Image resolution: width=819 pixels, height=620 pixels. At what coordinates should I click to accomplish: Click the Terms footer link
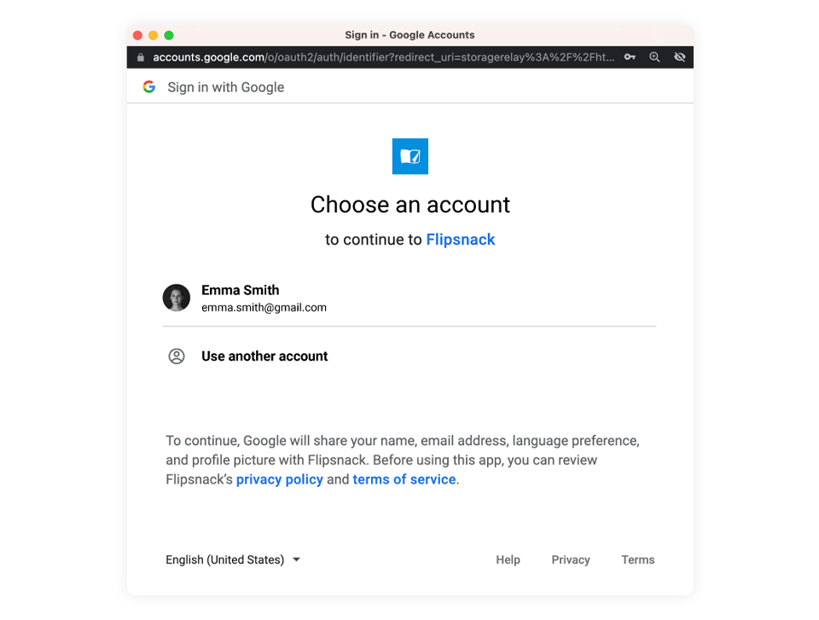point(637,559)
